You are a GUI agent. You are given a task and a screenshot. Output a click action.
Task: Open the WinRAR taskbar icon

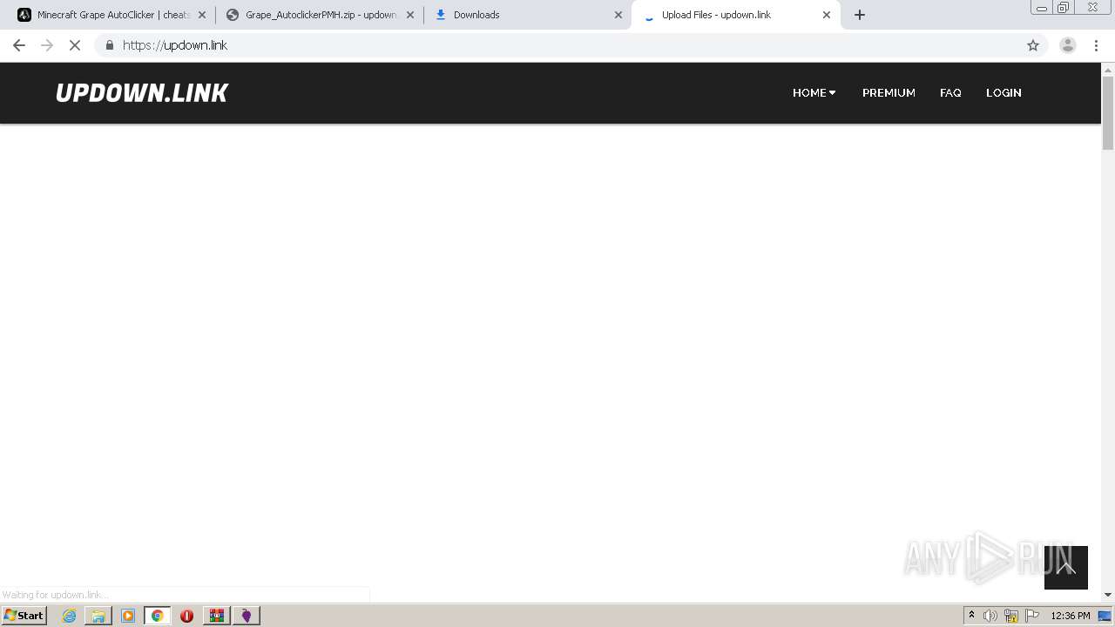[x=216, y=616]
